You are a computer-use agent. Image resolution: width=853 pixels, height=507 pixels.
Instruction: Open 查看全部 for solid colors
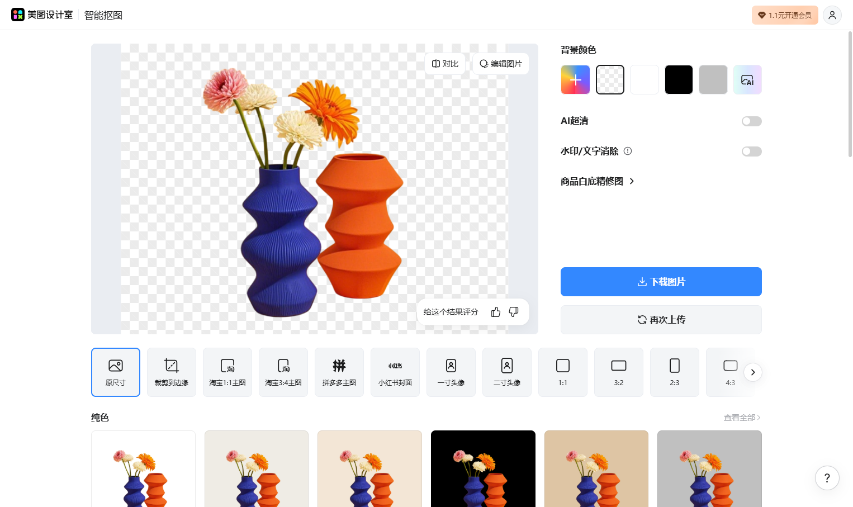(x=742, y=418)
